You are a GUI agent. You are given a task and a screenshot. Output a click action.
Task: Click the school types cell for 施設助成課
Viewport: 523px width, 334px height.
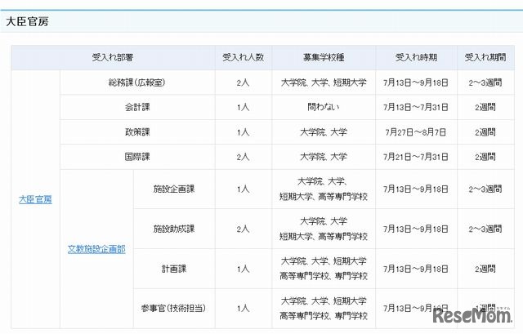click(x=324, y=229)
